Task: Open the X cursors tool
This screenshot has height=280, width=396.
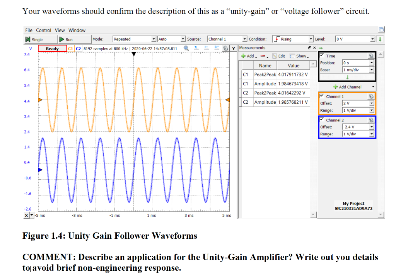Action: click(x=207, y=48)
